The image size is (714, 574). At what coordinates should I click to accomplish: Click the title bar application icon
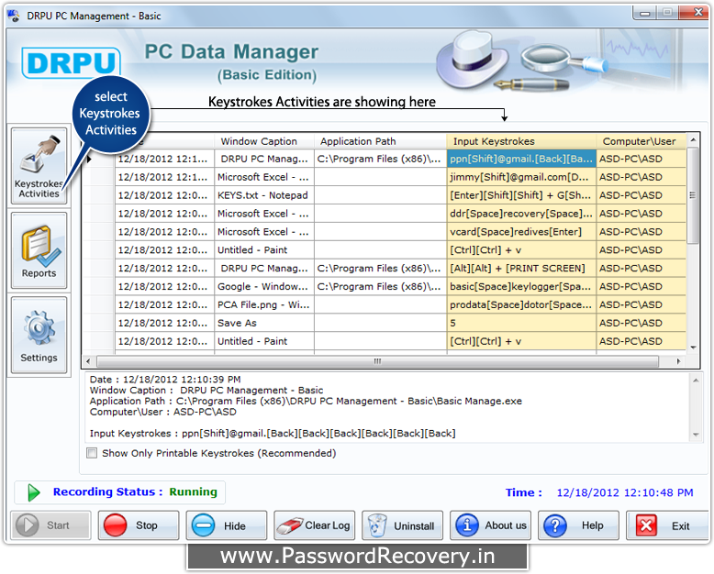click(x=14, y=16)
